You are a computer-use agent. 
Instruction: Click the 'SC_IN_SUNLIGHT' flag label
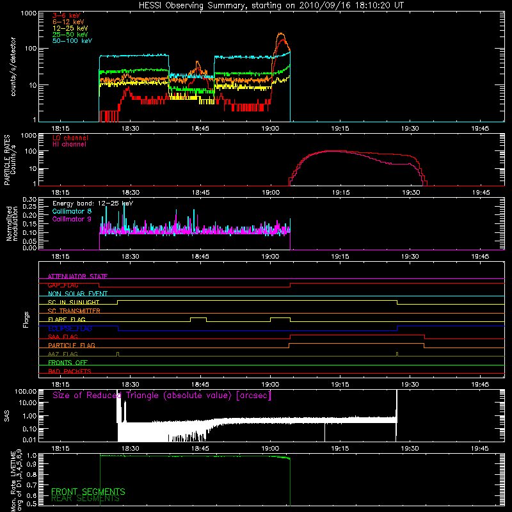(x=74, y=302)
